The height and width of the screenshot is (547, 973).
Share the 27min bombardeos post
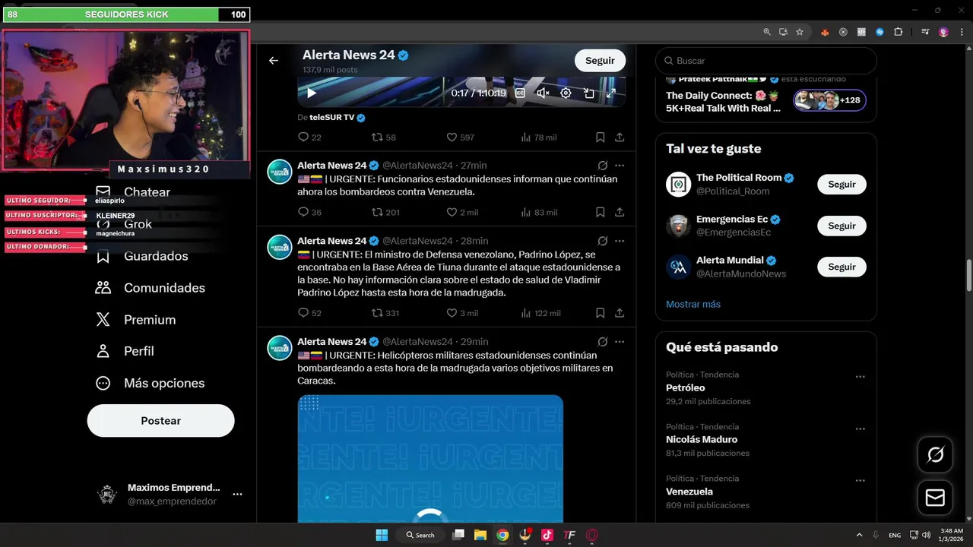point(620,213)
